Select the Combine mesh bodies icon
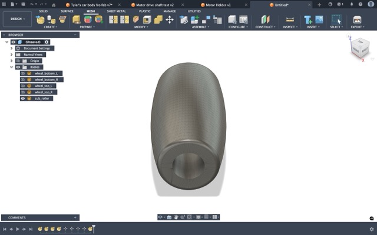Viewport: 377px width, 235px height. (158, 19)
